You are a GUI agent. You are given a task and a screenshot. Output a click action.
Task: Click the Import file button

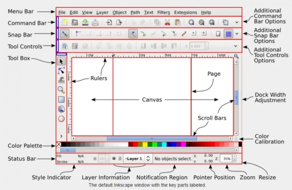click(109, 22)
